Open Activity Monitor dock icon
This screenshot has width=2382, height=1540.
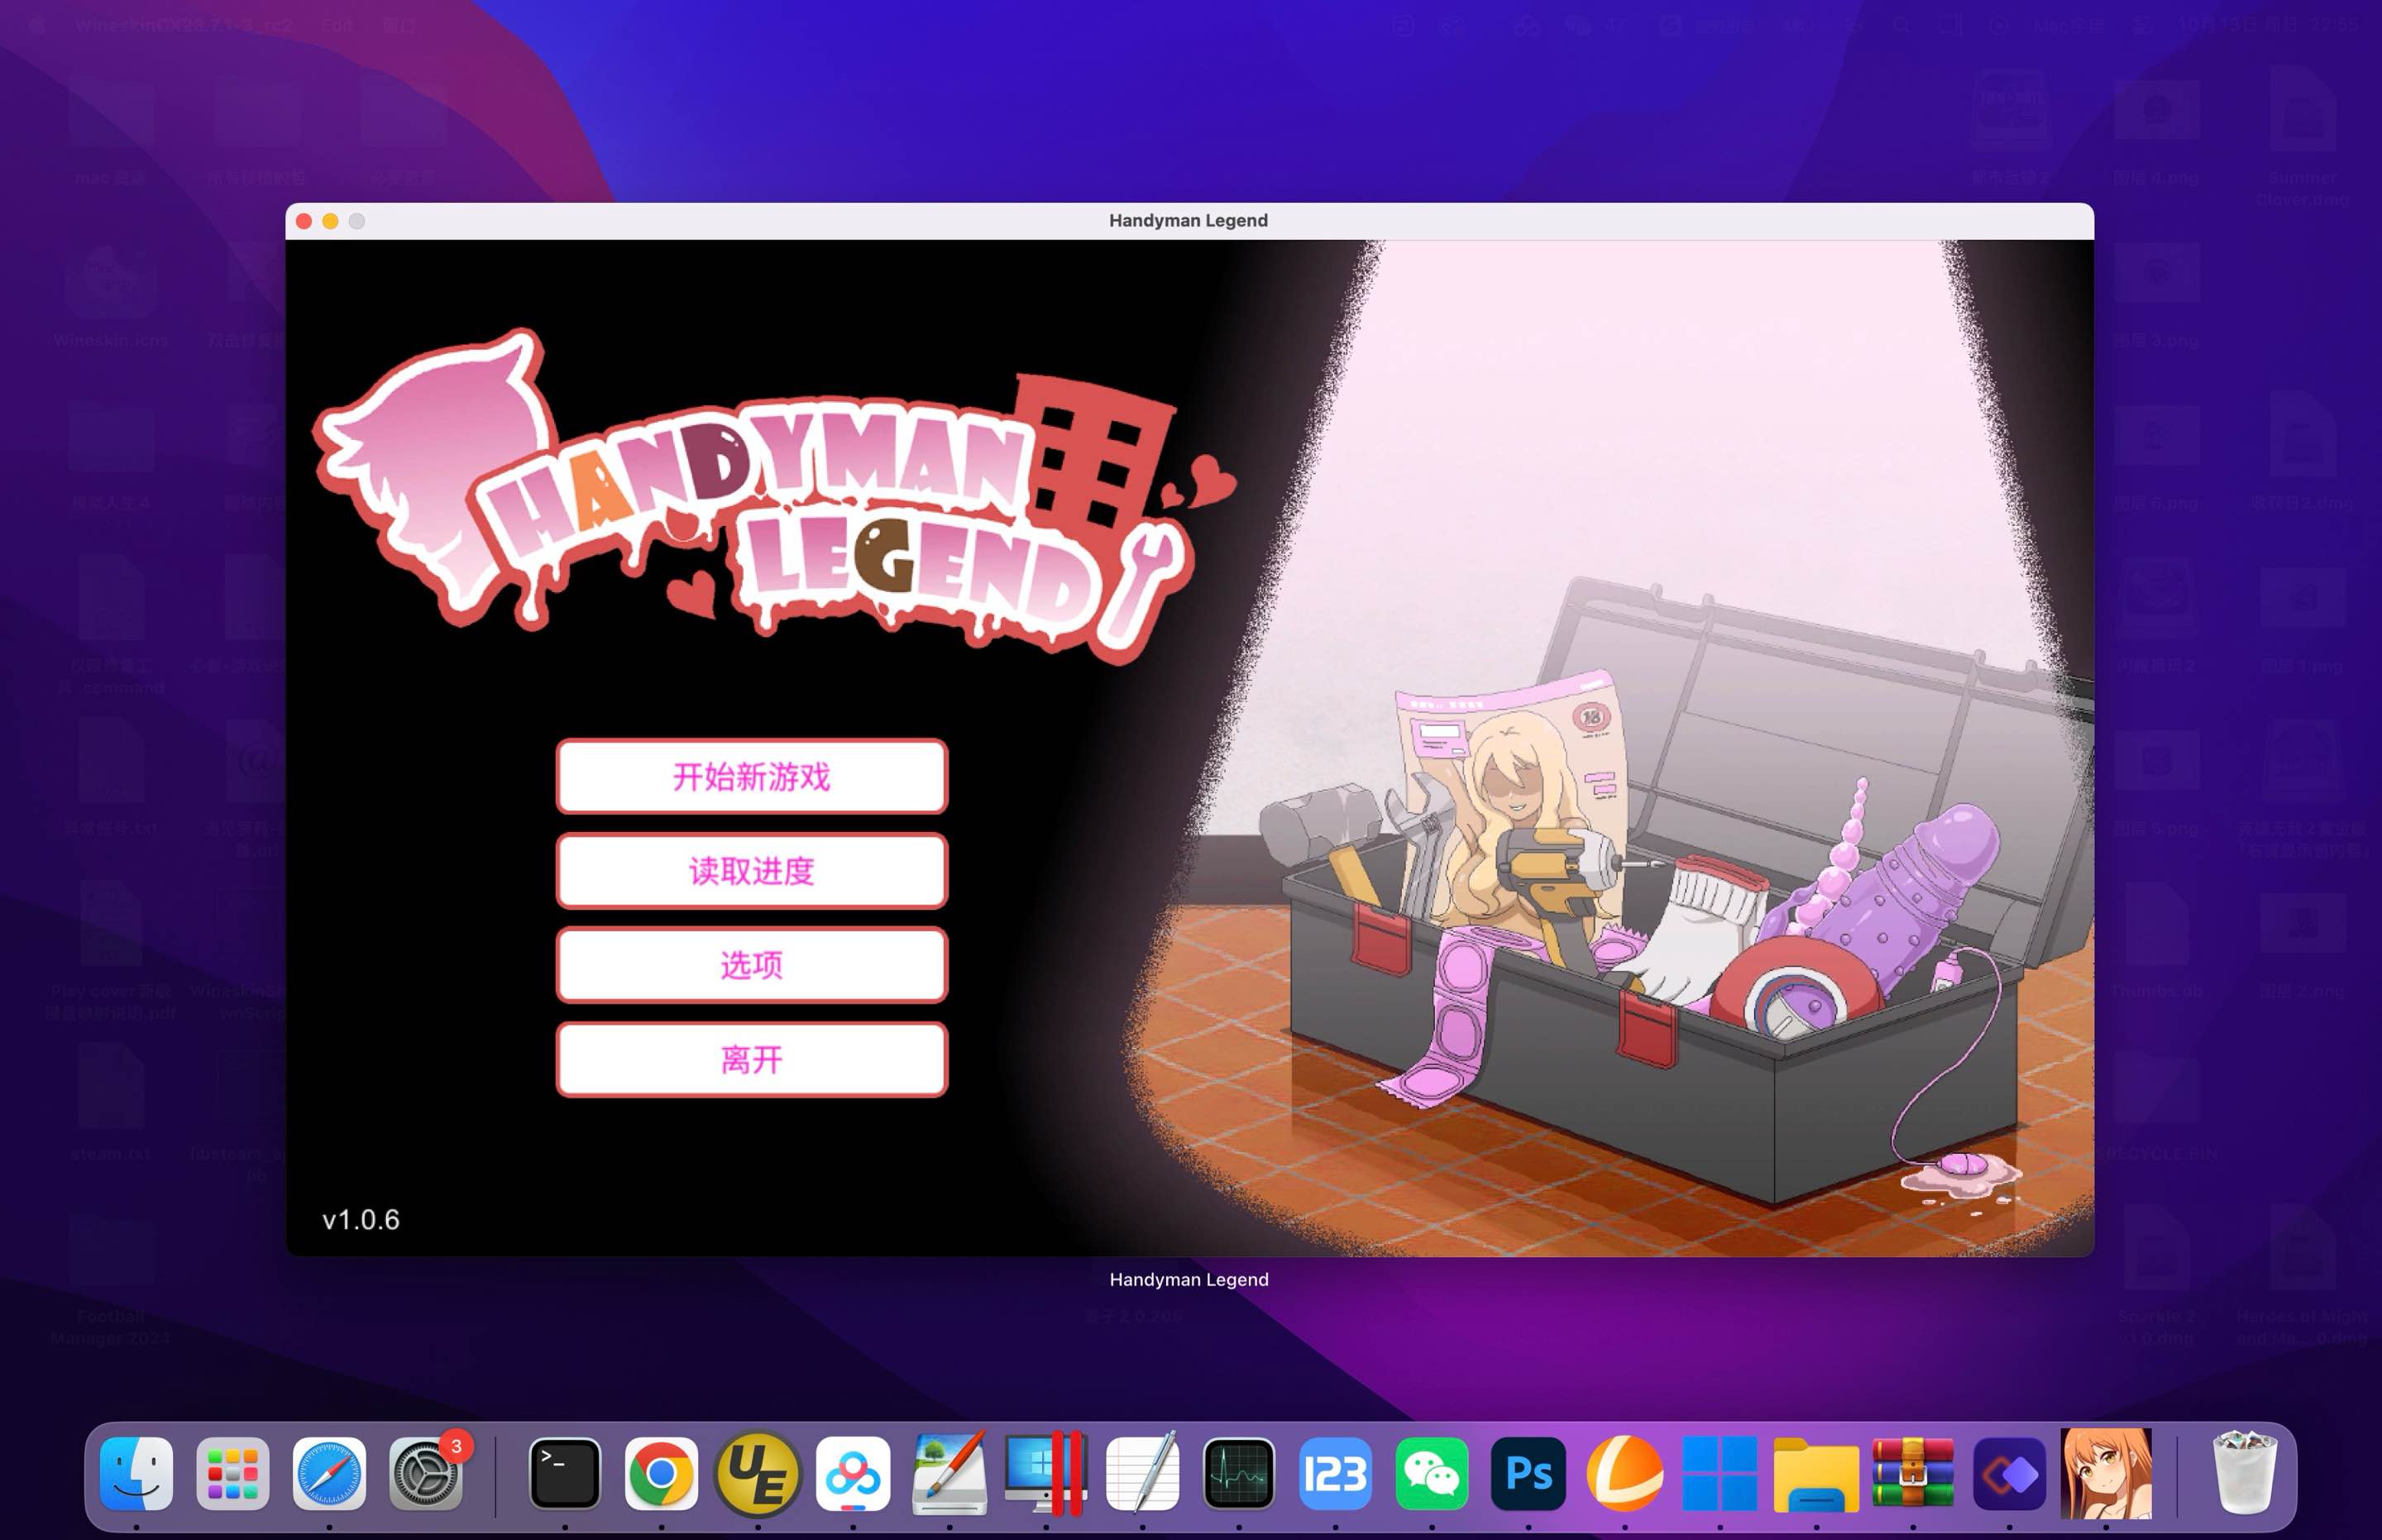pos(1239,1474)
